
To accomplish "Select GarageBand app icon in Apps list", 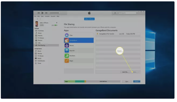I will pos(67,40).
